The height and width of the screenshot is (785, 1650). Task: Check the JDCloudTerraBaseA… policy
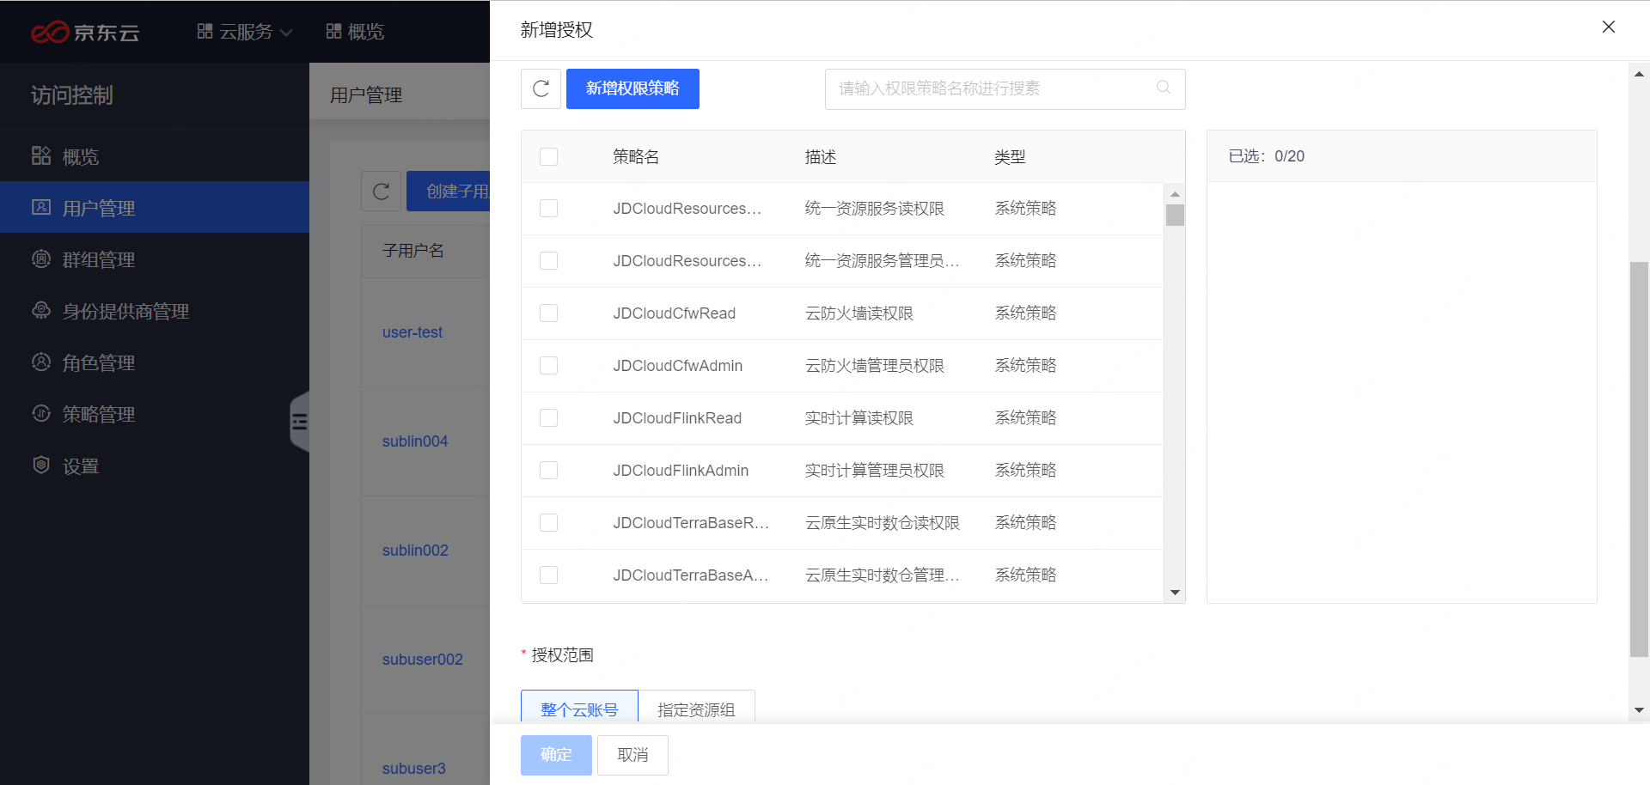click(x=548, y=575)
